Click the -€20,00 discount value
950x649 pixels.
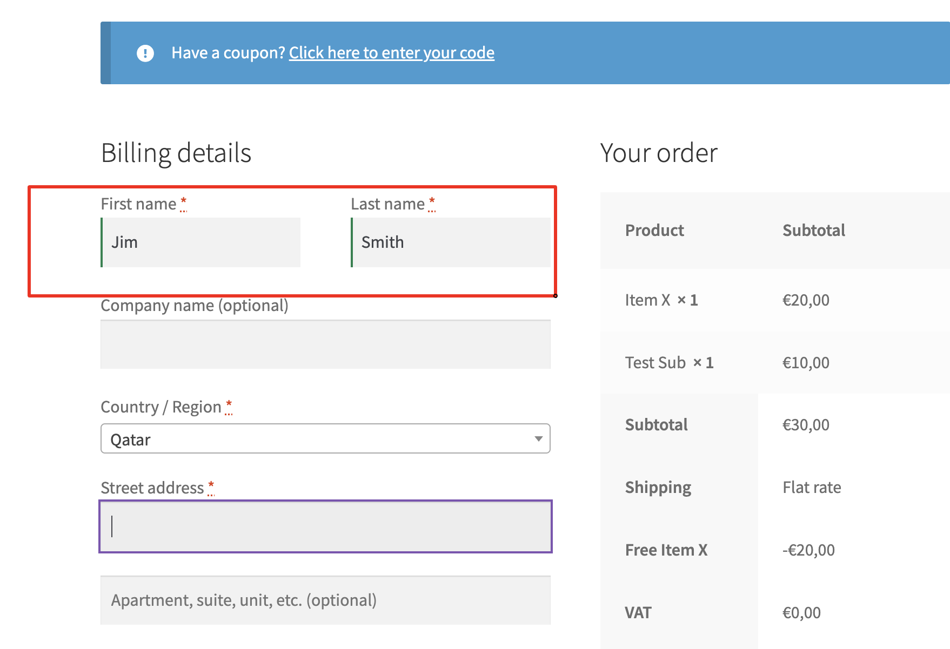[808, 550]
